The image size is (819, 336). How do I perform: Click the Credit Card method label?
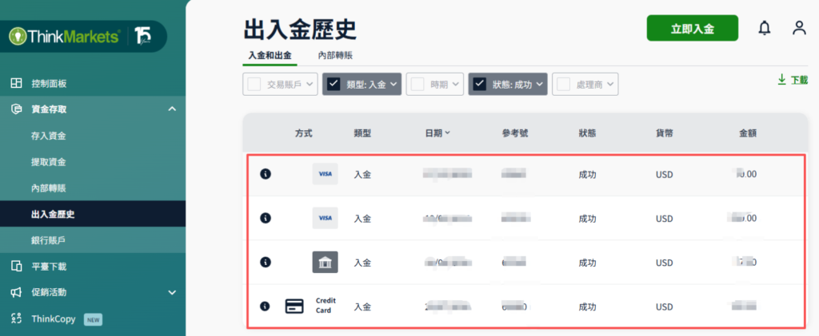326,306
